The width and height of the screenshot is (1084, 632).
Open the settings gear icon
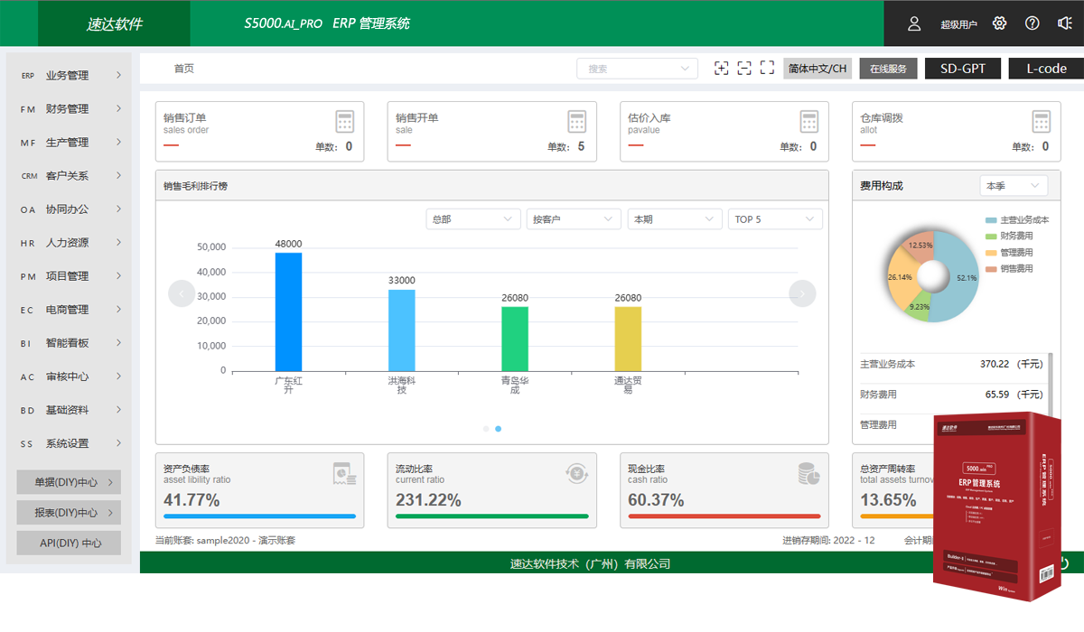coord(999,23)
